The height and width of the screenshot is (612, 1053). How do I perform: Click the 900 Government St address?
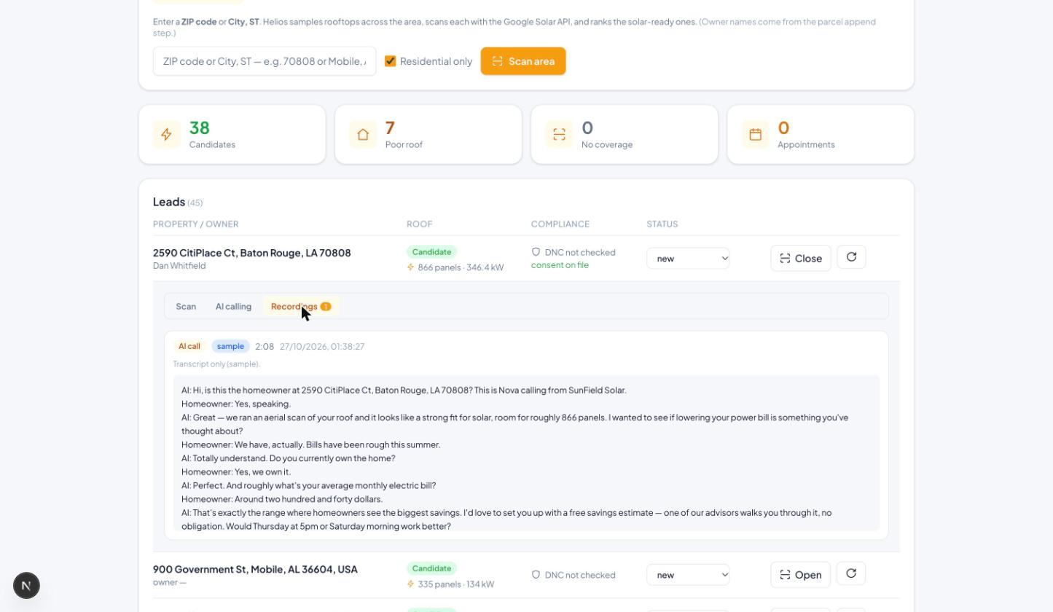pos(255,569)
